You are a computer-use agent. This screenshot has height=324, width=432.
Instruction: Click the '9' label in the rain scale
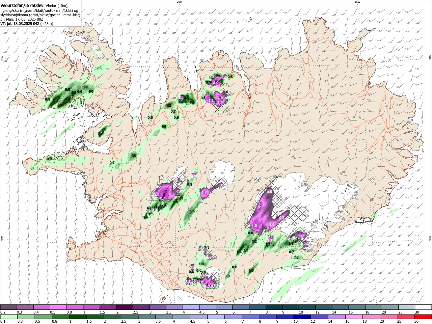[277, 321]
